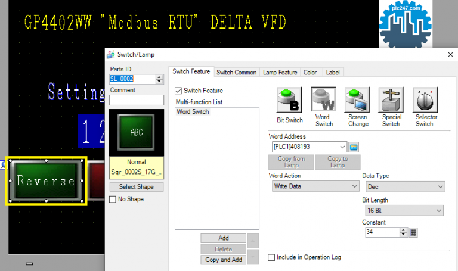
Task: Select the Selector Switch icon
Action: coord(425,100)
